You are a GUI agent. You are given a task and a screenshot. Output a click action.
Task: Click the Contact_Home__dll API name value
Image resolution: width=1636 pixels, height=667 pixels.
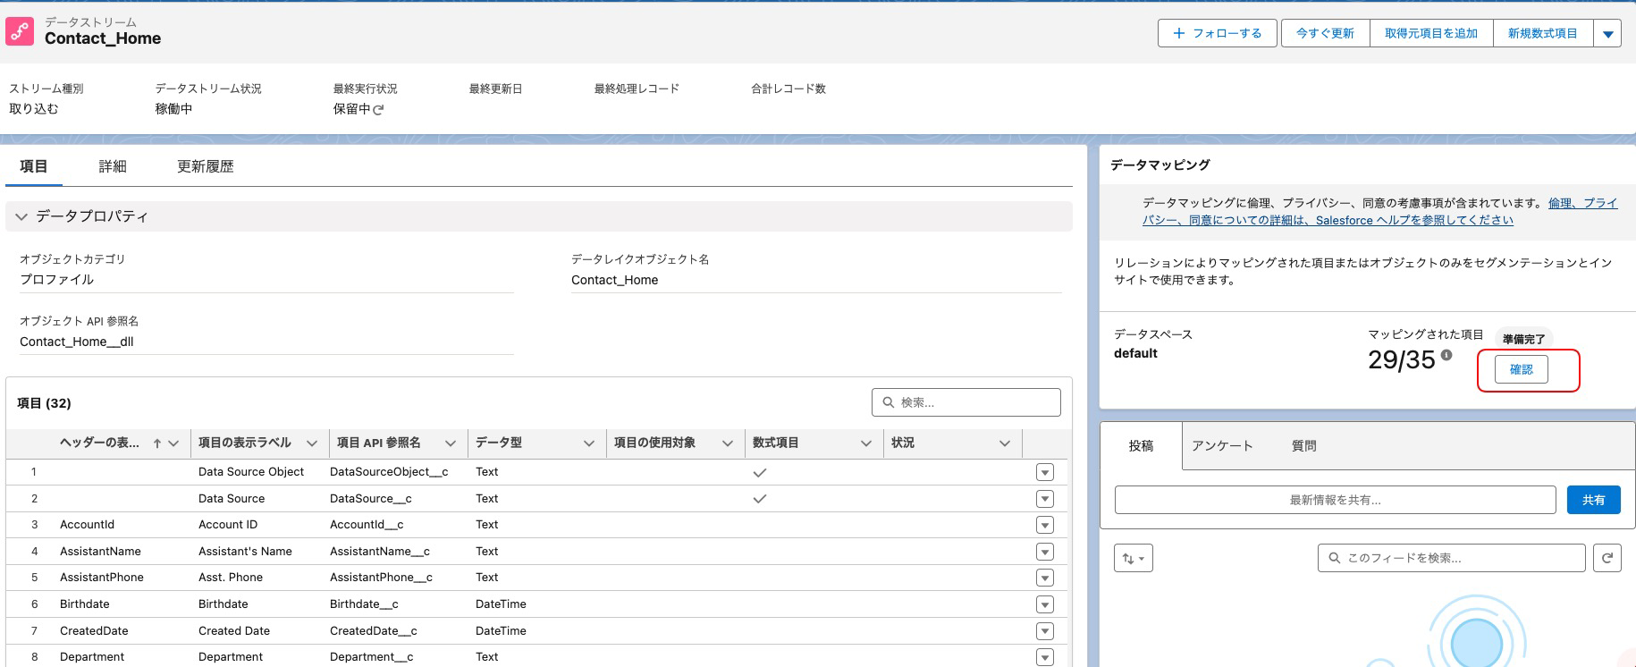[77, 342]
